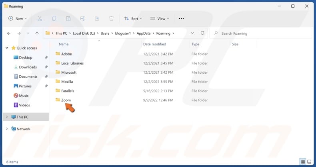
Task: Go up one folder level arrow
Action: pyautogui.click(x=37, y=33)
